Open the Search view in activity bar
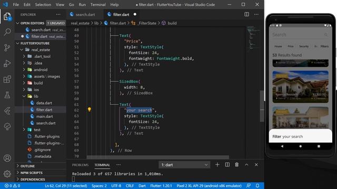Screen dimensions: 337x189 7,32
